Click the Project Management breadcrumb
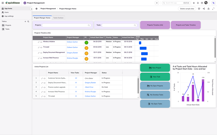The height and width of the screenshot is (135, 217). point(48,9)
